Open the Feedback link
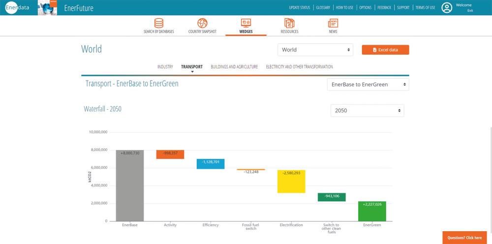 pyautogui.click(x=384, y=7)
